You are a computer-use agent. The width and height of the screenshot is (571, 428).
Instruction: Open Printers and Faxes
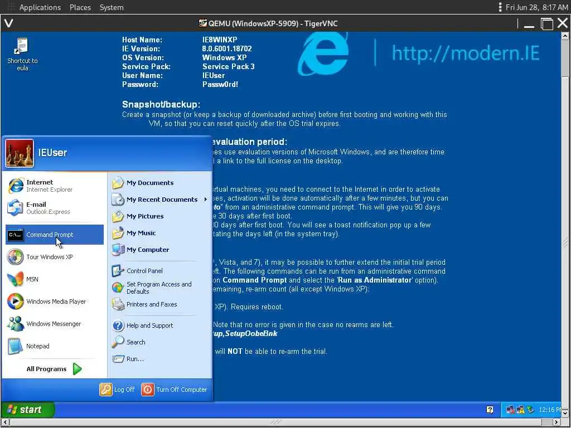click(159, 304)
